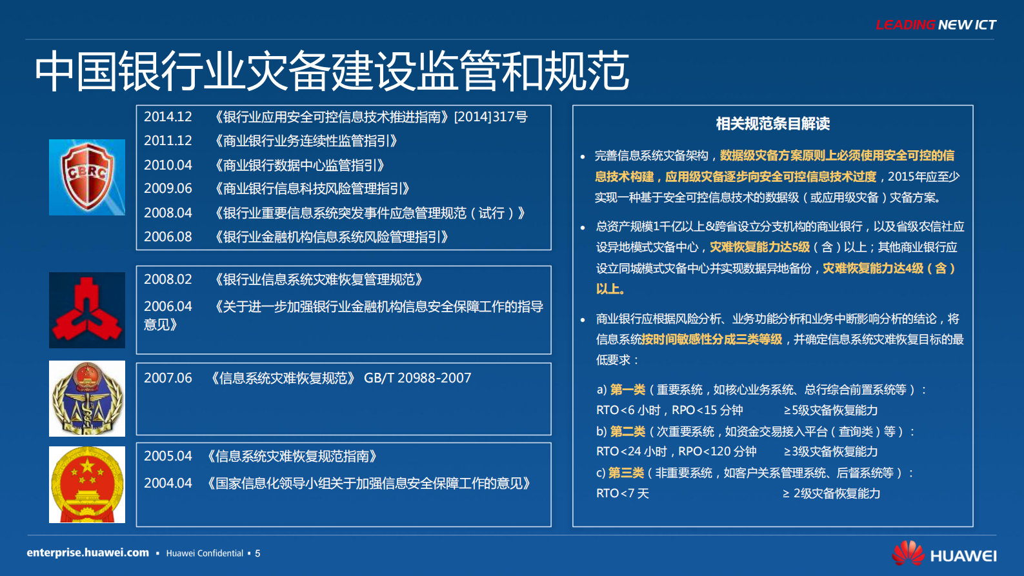Open the enterprise.huawei.com link
Screen dimensions: 1024x576
coord(88,553)
